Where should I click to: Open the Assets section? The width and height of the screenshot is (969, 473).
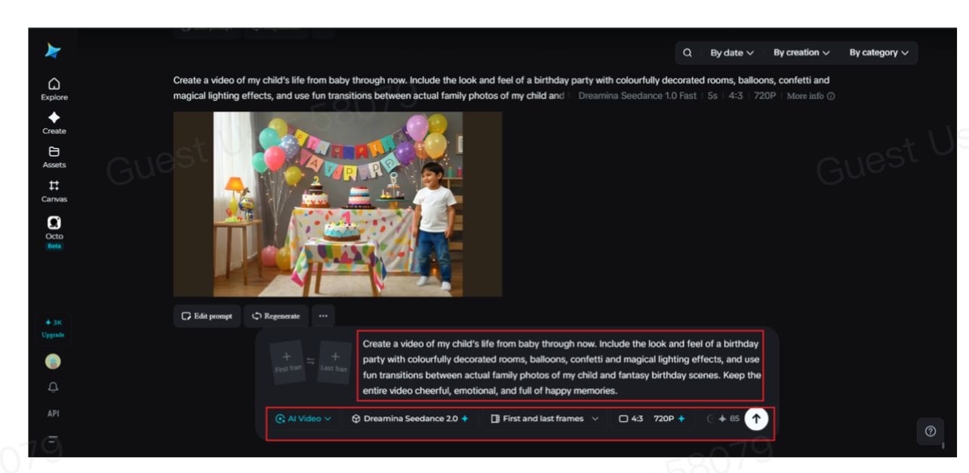pos(54,157)
